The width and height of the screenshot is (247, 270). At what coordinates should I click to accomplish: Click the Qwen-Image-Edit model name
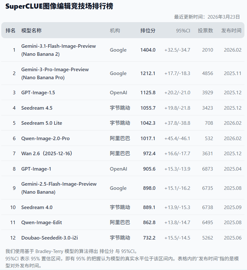tap(42, 223)
